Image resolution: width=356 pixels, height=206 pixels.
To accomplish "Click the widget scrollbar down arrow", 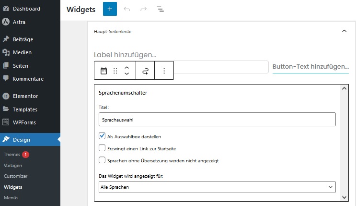I will [x=344, y=197].
